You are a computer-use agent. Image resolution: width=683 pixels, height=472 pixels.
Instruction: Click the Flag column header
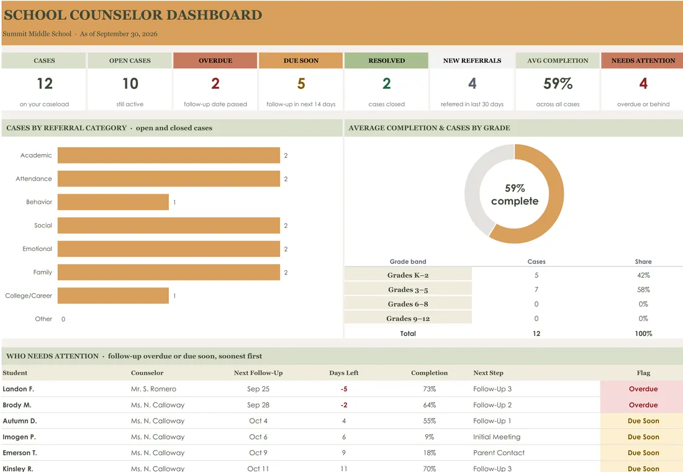[x=643, y=373]
